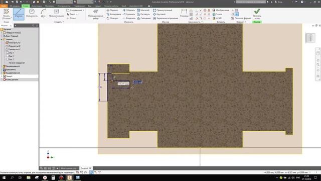Open the Моя главная стр. document tab

click(69, 168)
